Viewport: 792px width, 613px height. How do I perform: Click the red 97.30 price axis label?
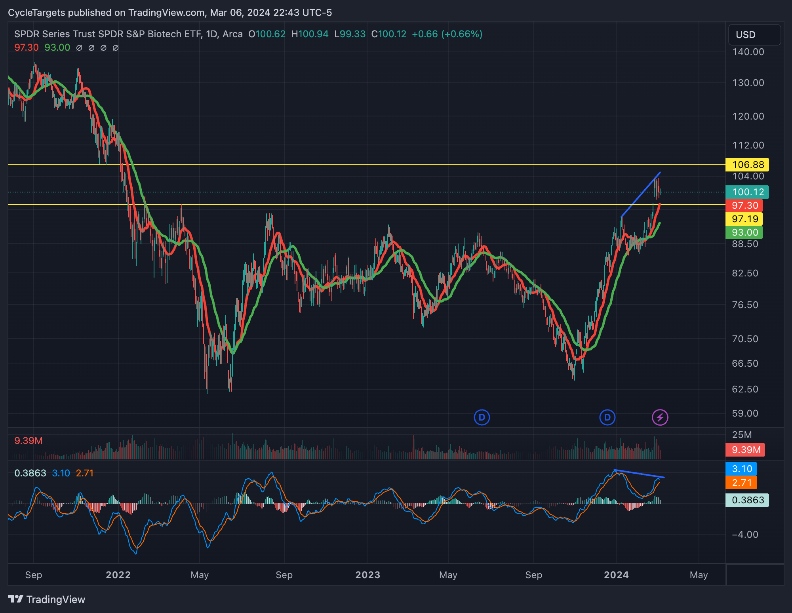click(x=744, y=206)
